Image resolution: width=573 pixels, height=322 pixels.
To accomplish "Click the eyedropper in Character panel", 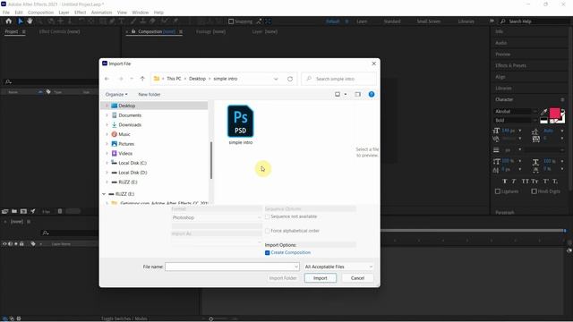I will [x=544, y=111].
